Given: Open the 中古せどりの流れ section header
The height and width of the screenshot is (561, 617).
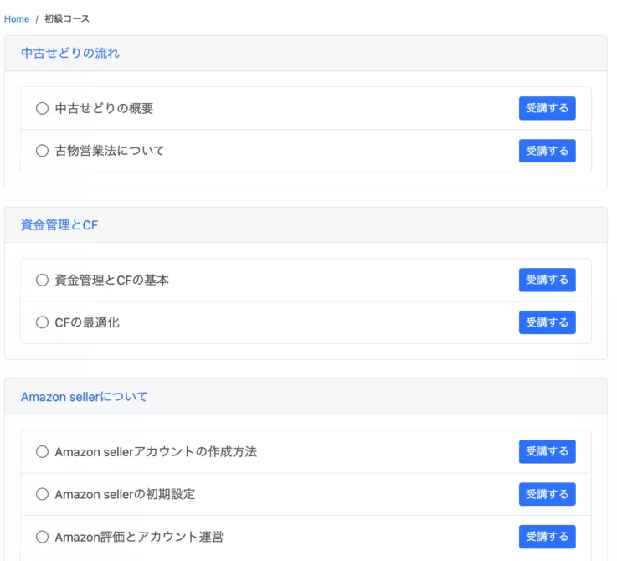Looking at the screenshot, I should tap(70, 54).
